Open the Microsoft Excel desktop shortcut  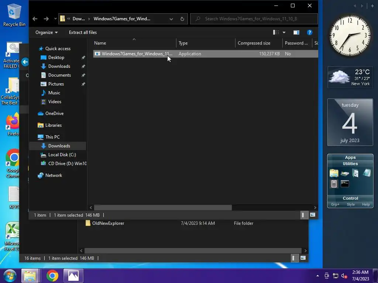pos(12,237)
